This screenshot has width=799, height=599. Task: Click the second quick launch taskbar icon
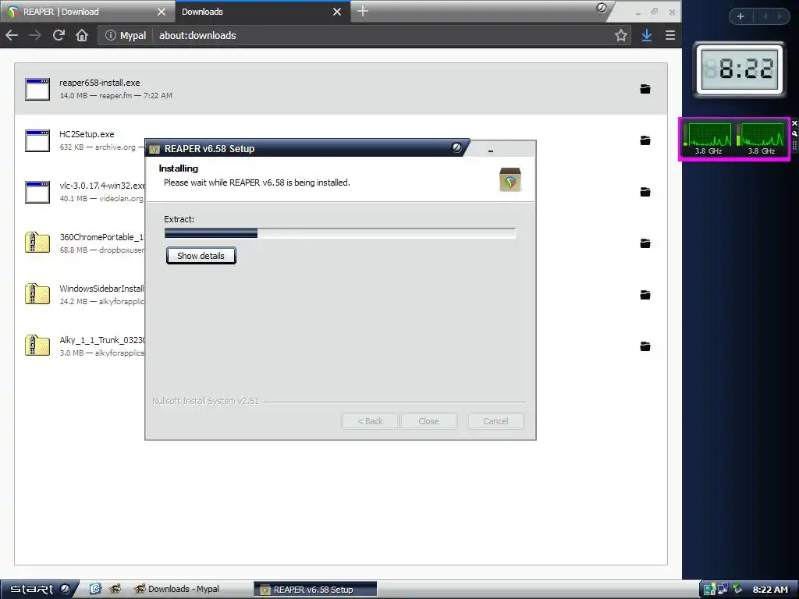[x=115, y=589]
